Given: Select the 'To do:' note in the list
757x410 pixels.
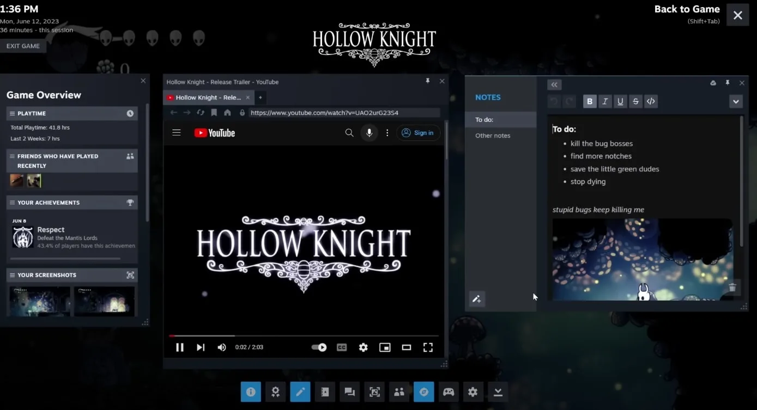Looking at the screenshot, I should pos(501,120).
